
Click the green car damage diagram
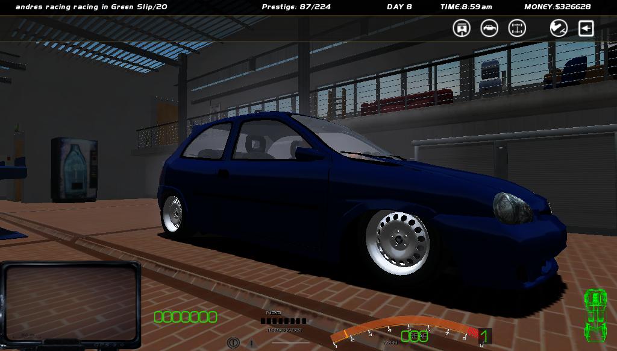595,314
